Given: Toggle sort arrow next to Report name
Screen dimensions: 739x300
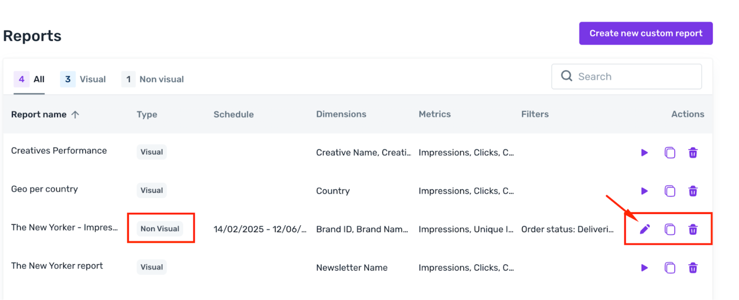Looking at the screenshot, I should point(75,114).
